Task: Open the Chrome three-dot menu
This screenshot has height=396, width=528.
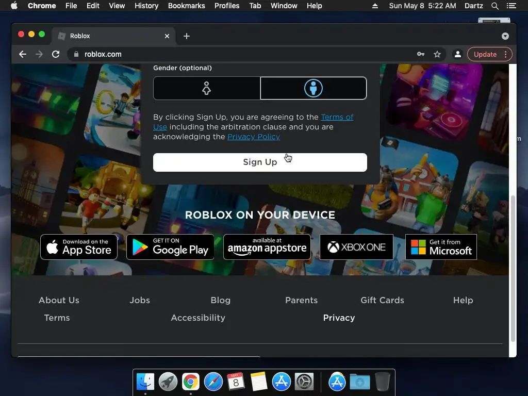Action: point(505,54)
